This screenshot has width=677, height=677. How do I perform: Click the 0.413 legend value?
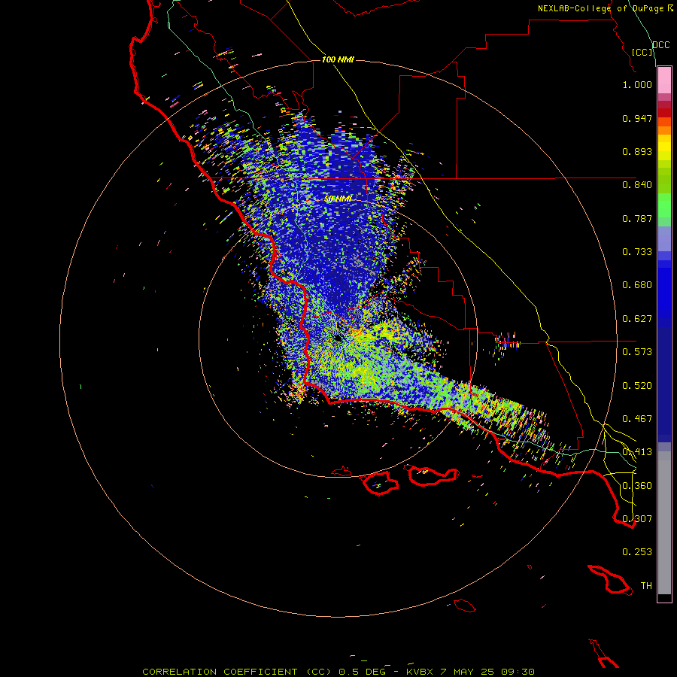click(637, 452)
